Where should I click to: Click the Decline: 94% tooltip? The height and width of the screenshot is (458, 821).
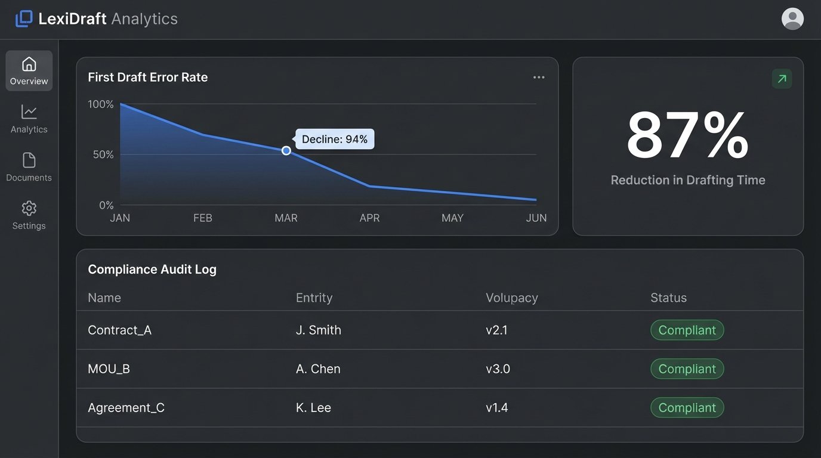point(335,140)
